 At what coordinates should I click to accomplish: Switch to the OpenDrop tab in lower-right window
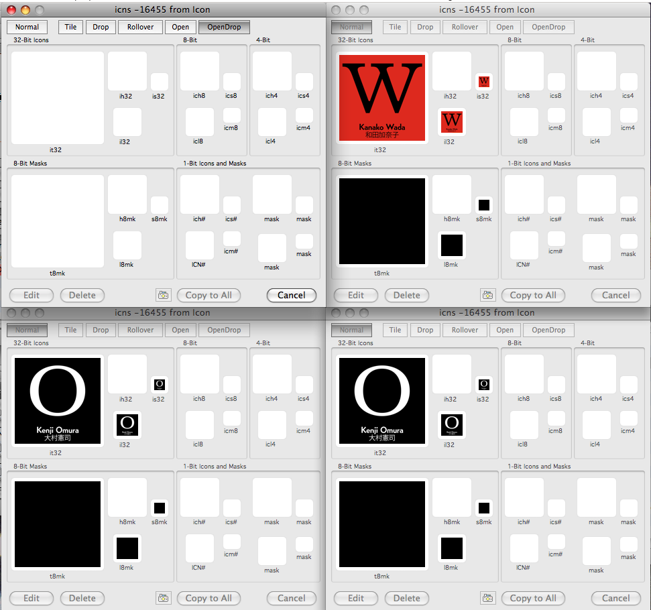[548, 330]
